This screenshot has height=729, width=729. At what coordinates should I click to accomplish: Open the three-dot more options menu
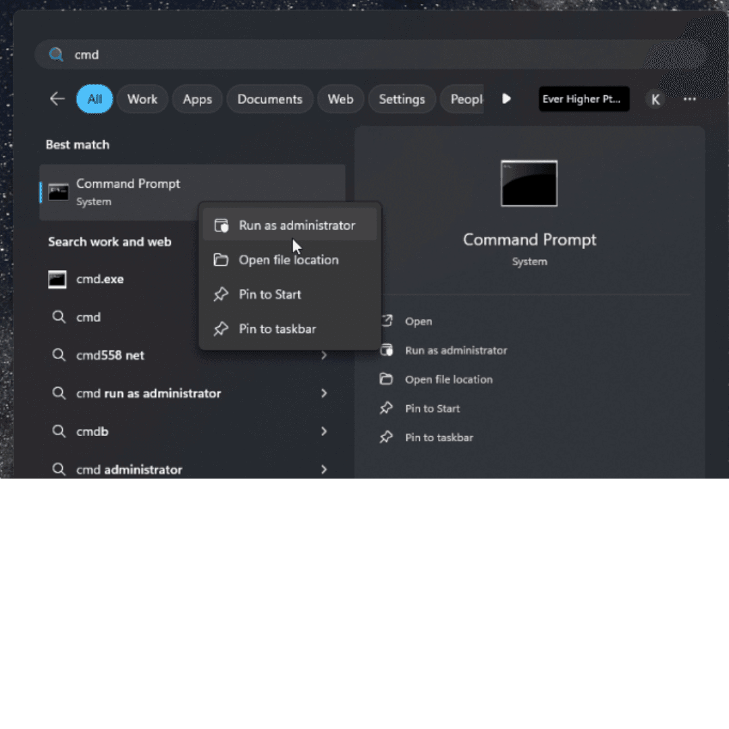tap(689, 99)
